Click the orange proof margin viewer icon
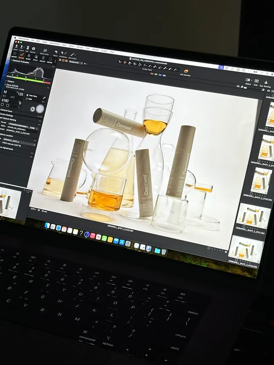274x365 pixels. point(66,61)
